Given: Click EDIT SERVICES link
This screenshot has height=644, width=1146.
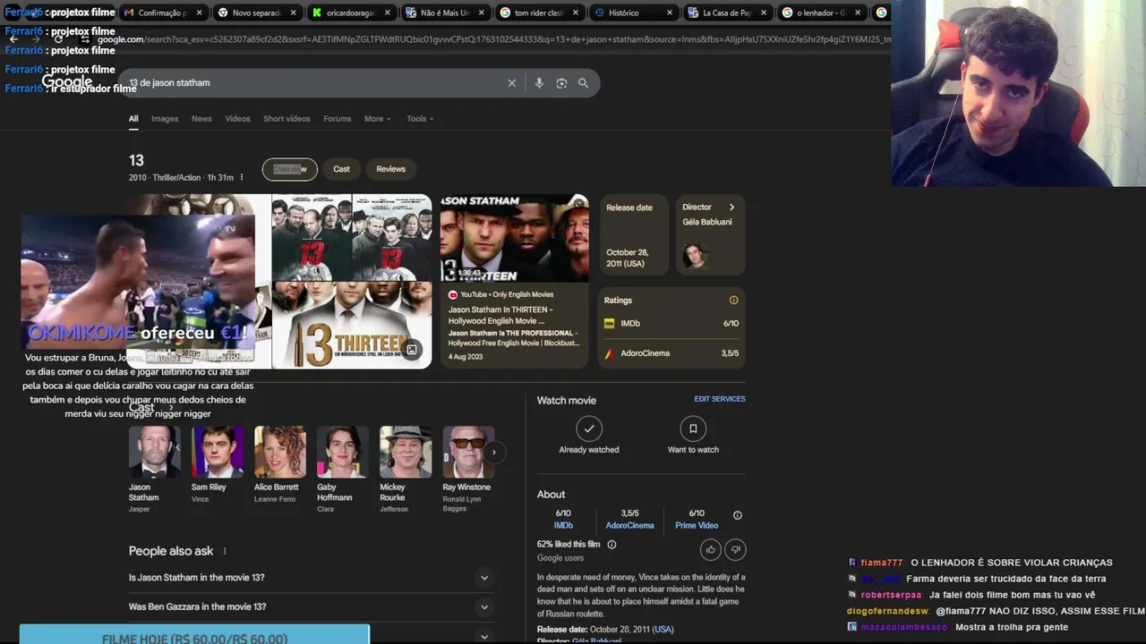Looking at the screenshot, I should pos(720,399).
